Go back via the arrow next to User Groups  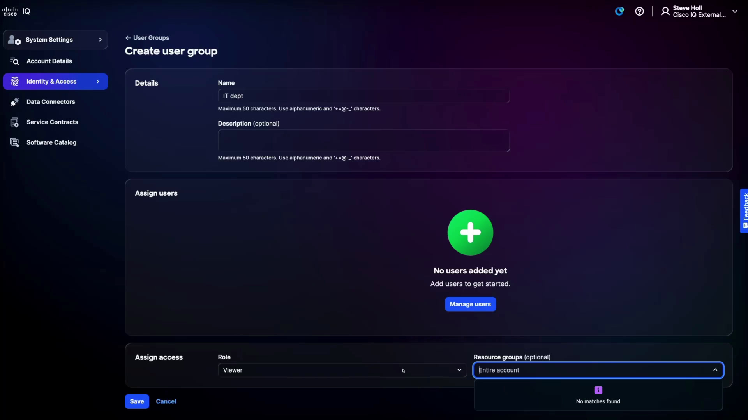pyautogui.click(x=128, y=38)
